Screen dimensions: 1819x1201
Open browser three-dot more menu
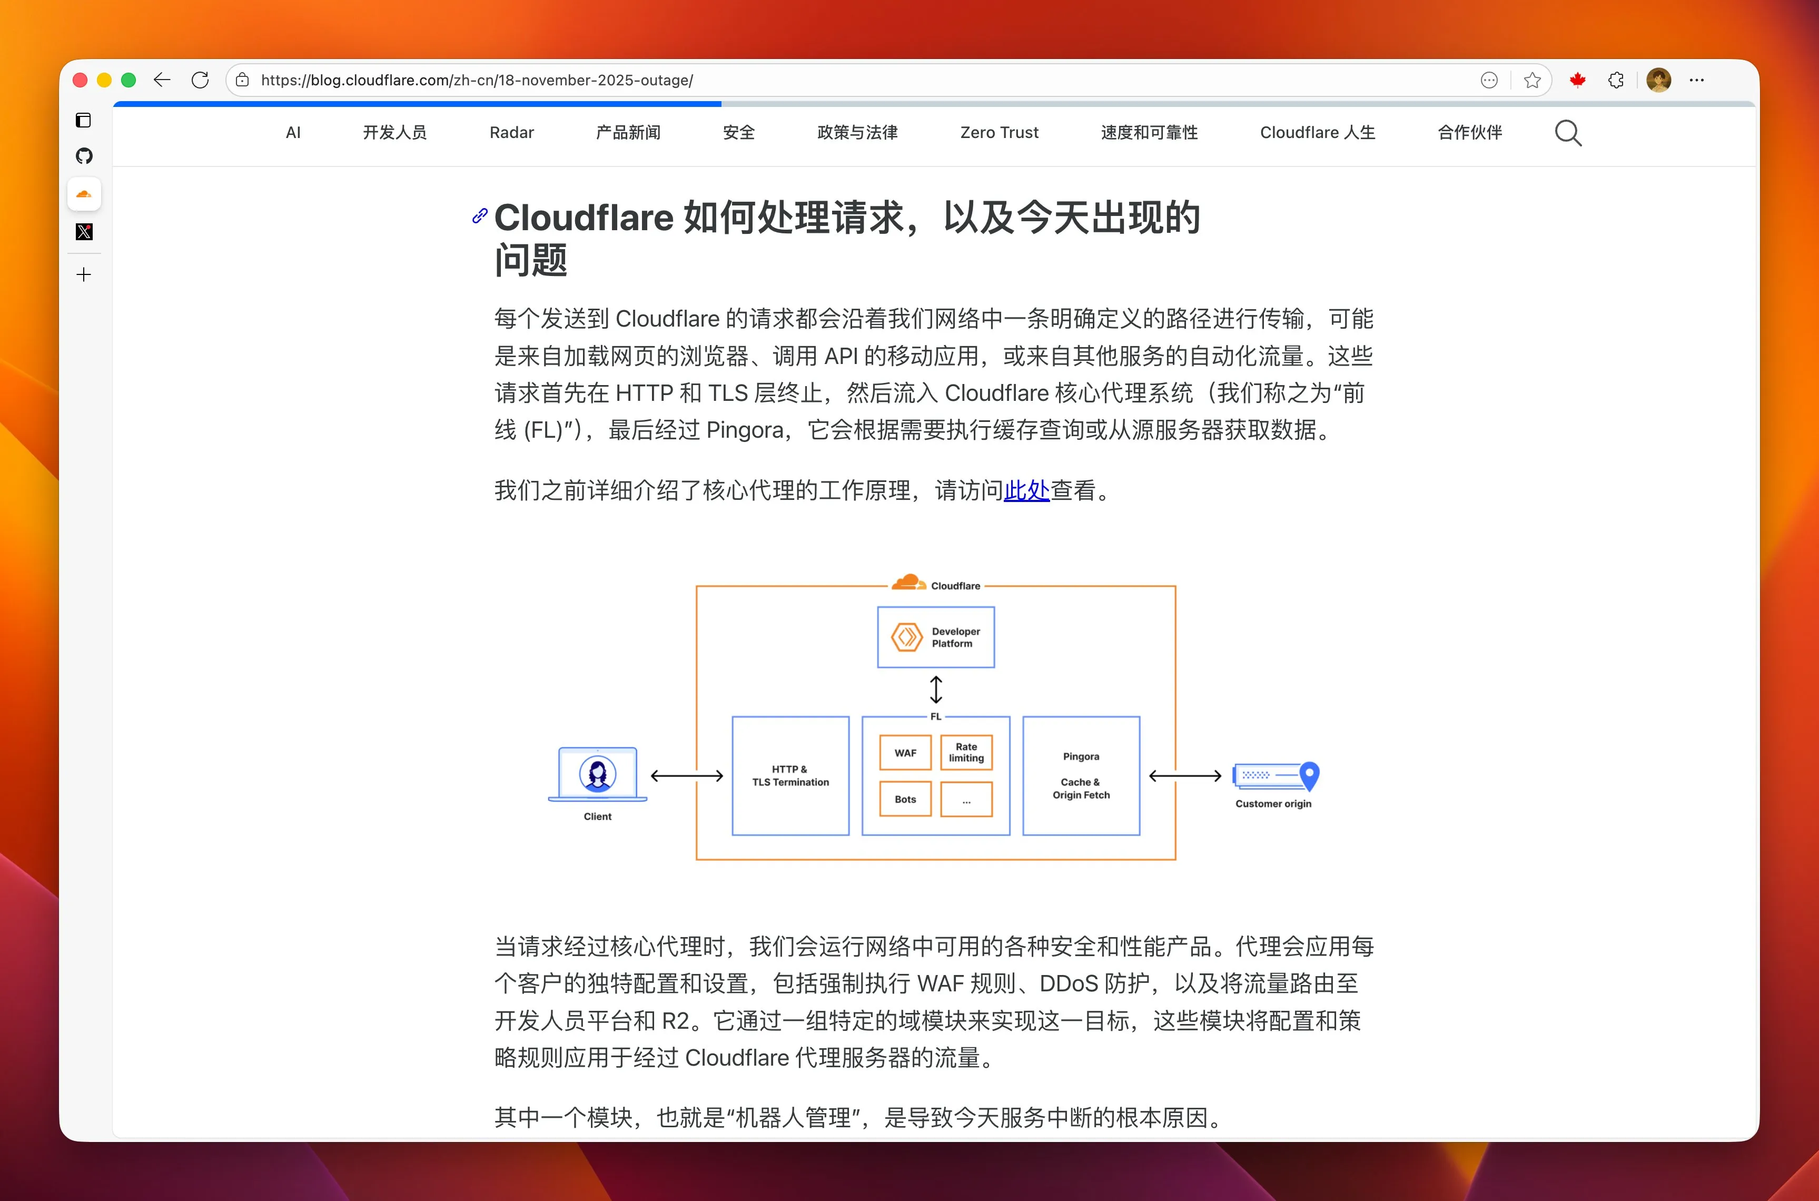1696,80
